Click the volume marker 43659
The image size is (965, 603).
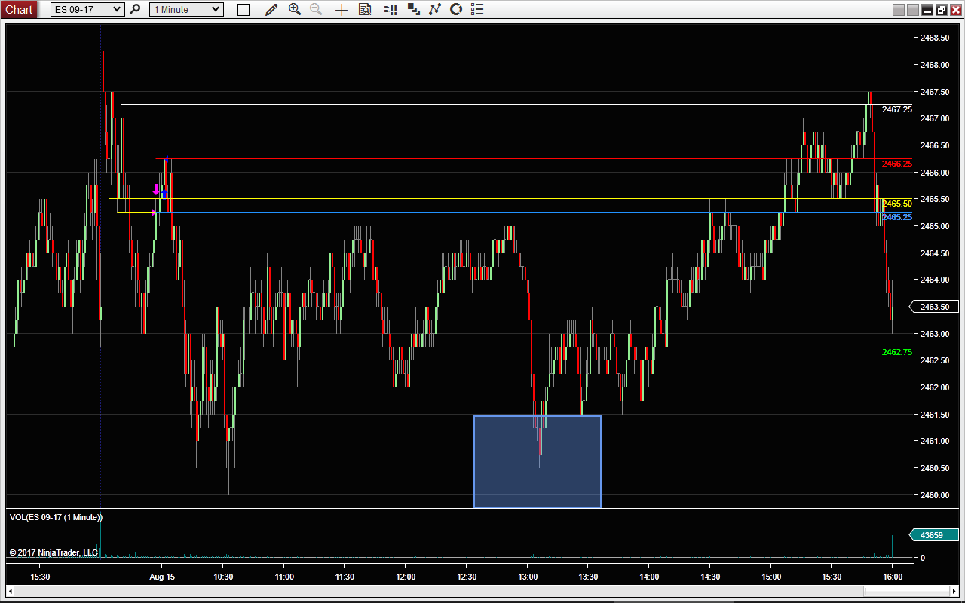click(x=935, y=535)
